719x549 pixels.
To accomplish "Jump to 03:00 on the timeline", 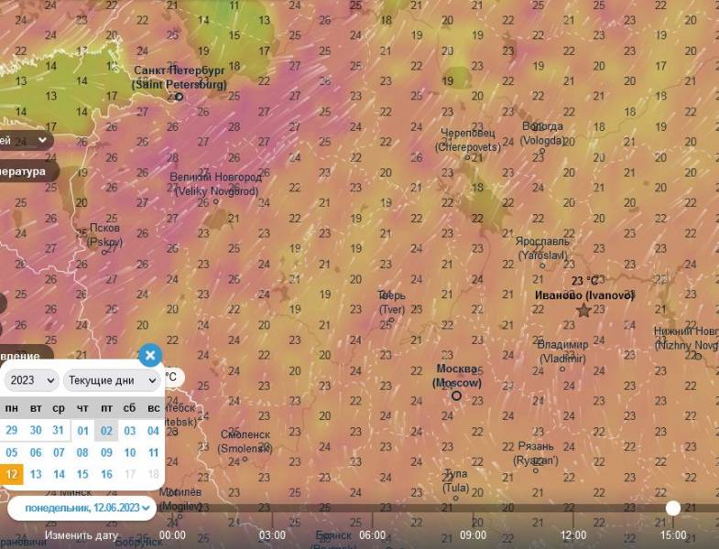I will tap(272, 535).
